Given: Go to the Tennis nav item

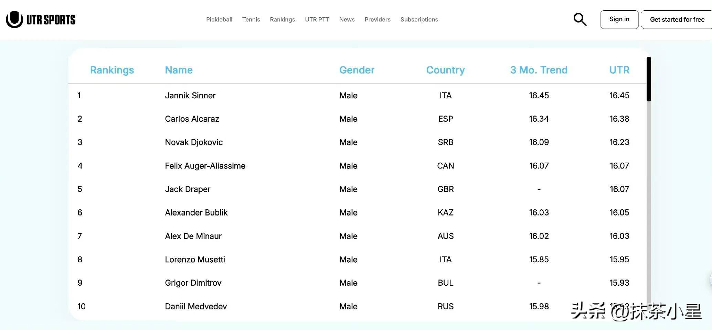Looking at the screenshot, I should pyautogui.click(x=251, y=20).
